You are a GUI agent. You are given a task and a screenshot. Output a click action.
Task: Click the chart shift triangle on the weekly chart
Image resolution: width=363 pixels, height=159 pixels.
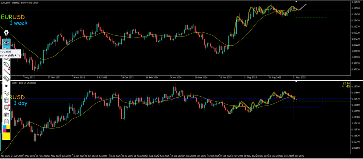[x=296, y=2]
